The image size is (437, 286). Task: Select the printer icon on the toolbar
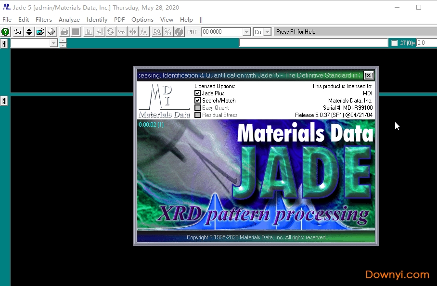tap(63, 31)
